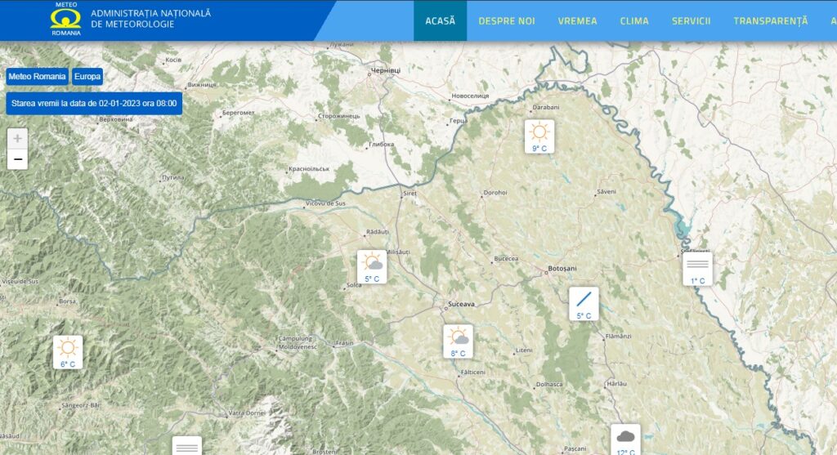Select the fog marker below Vatra Dornei

tap(186, 446)
